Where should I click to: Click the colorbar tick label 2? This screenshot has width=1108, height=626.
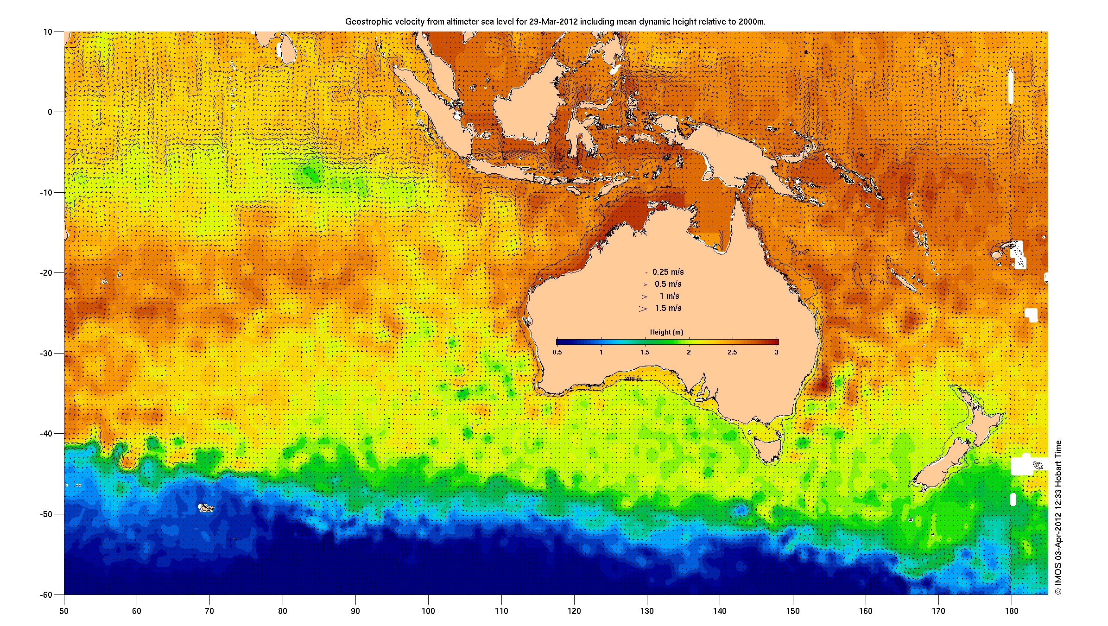(x=689, y=352)
